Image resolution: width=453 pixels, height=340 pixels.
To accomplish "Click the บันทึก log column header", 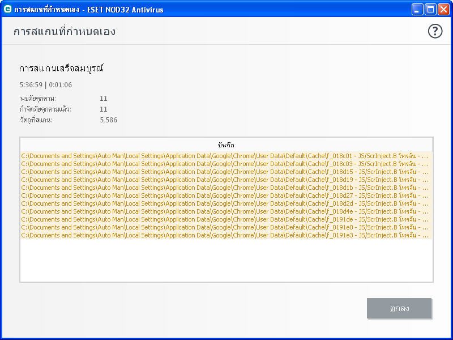I will coord(226,145).
